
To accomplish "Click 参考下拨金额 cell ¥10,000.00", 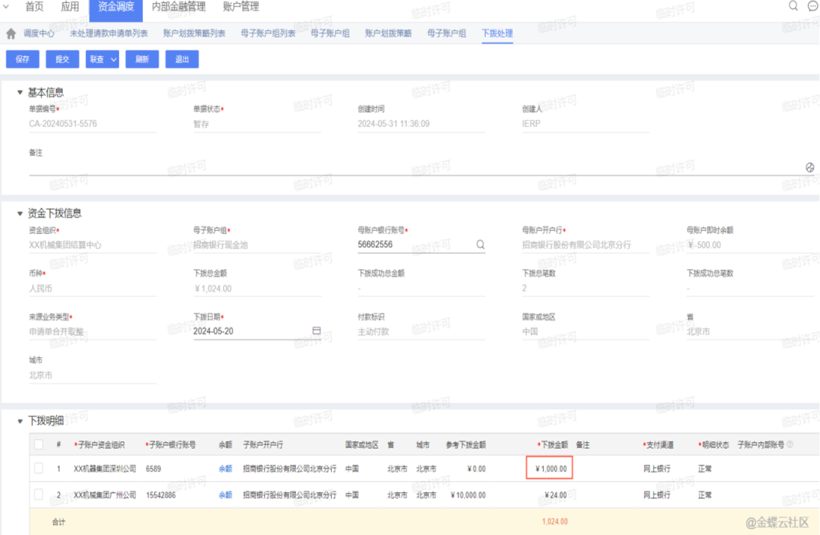I will [468, 495].
